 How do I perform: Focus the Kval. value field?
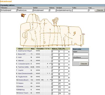tap(91, 10)
